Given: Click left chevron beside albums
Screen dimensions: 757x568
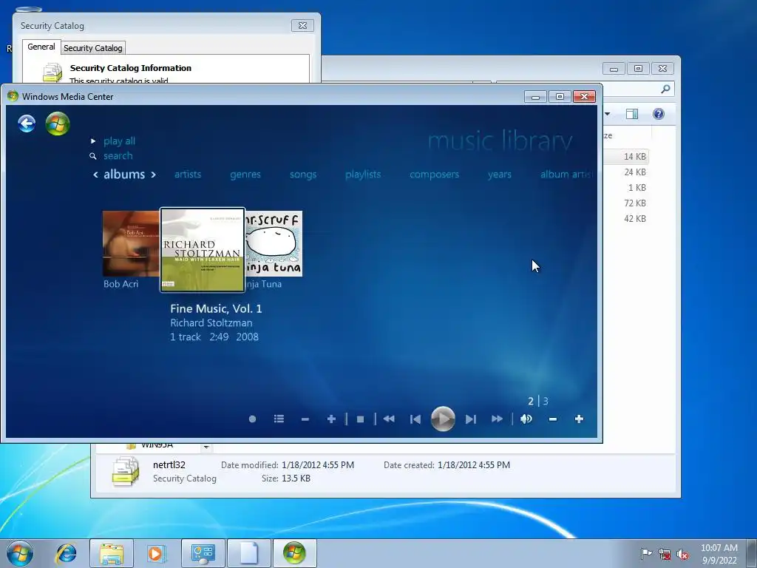Looking at the screenshot, I should click(95, 175).
